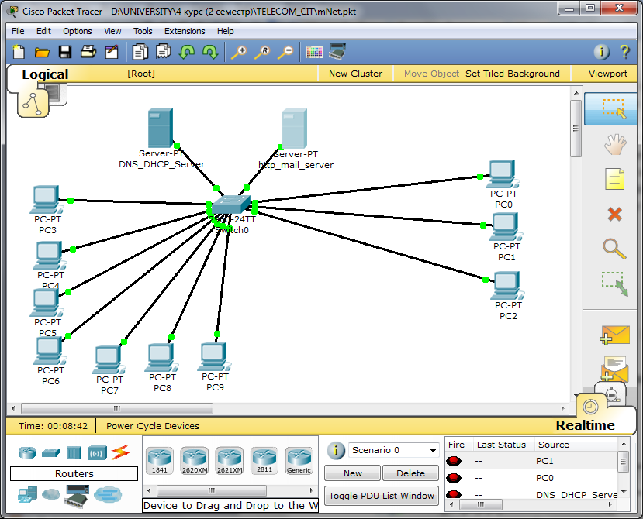The height and width of the screenshot is (519, 643).
Task: Select http_mail_server in workspace
Action: (295, 129)
